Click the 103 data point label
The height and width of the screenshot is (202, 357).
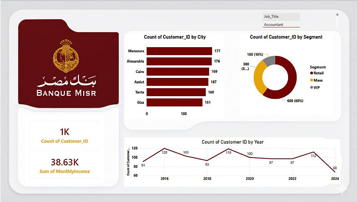186,152
